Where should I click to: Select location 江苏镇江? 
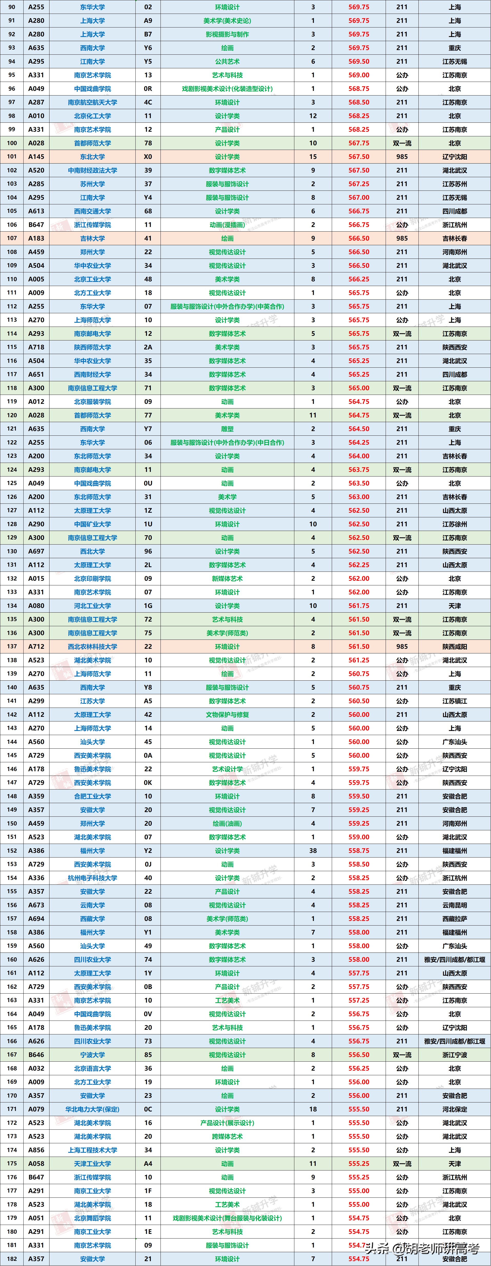click(455, 701)
